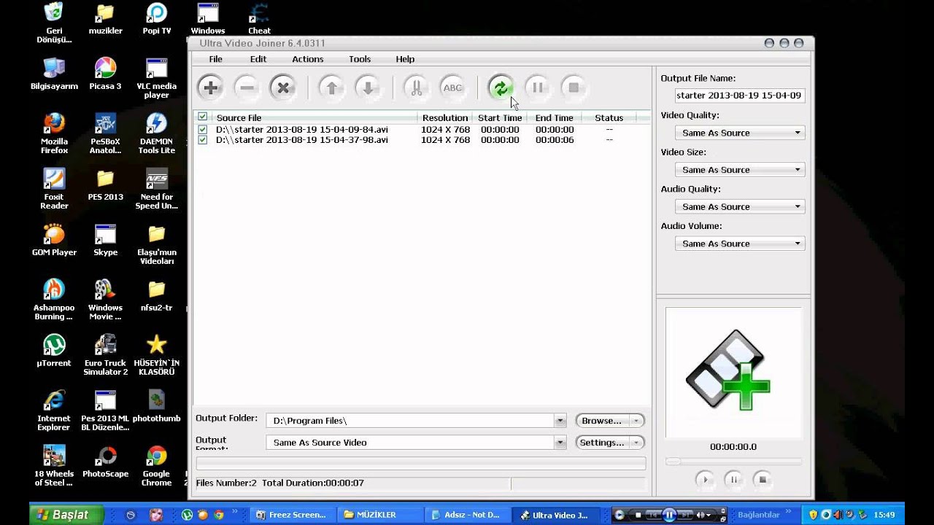Viewport: 934px width, 525px height.
Task: Select row starter 2013-08-19 15-04-37-98.avi
Action: 423,140
